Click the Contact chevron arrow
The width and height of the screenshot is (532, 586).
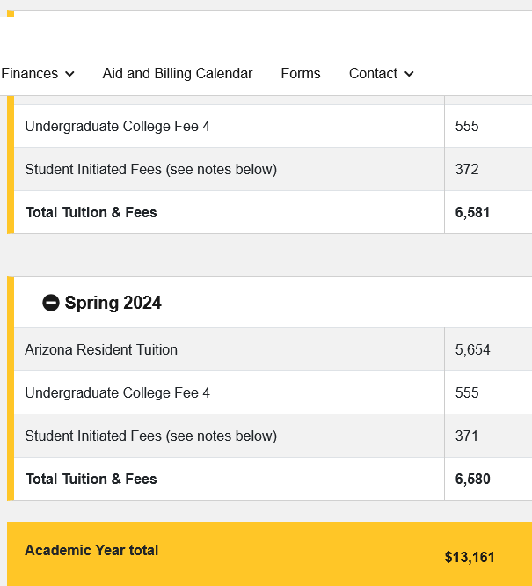coord(409,74)
